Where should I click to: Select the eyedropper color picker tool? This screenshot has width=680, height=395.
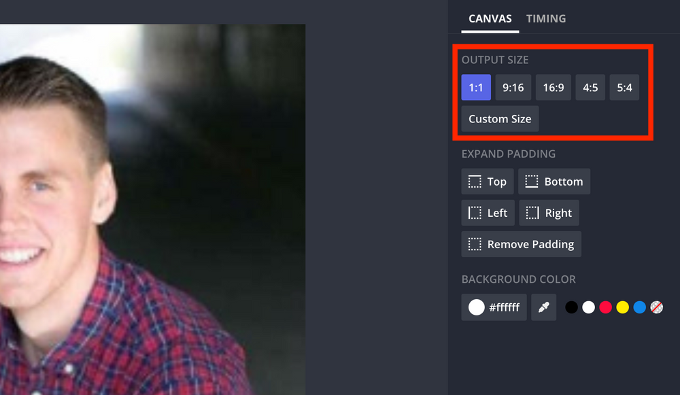543,307
